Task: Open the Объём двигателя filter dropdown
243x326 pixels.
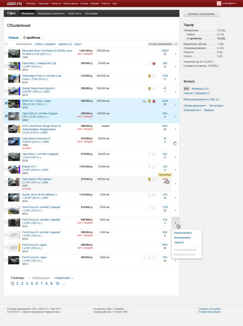Action: pyautogui.click(x=195, y=105)
